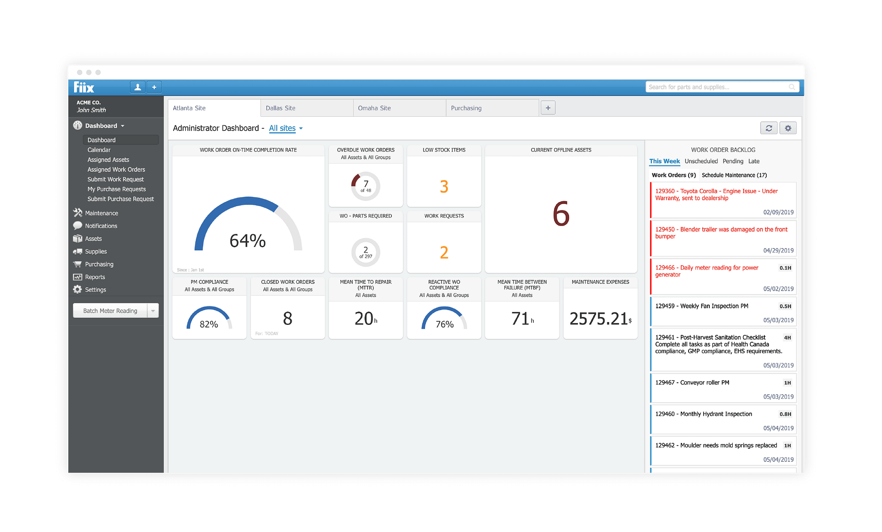
Task: Click the Purchasing section icon
Action: point(77,264)
